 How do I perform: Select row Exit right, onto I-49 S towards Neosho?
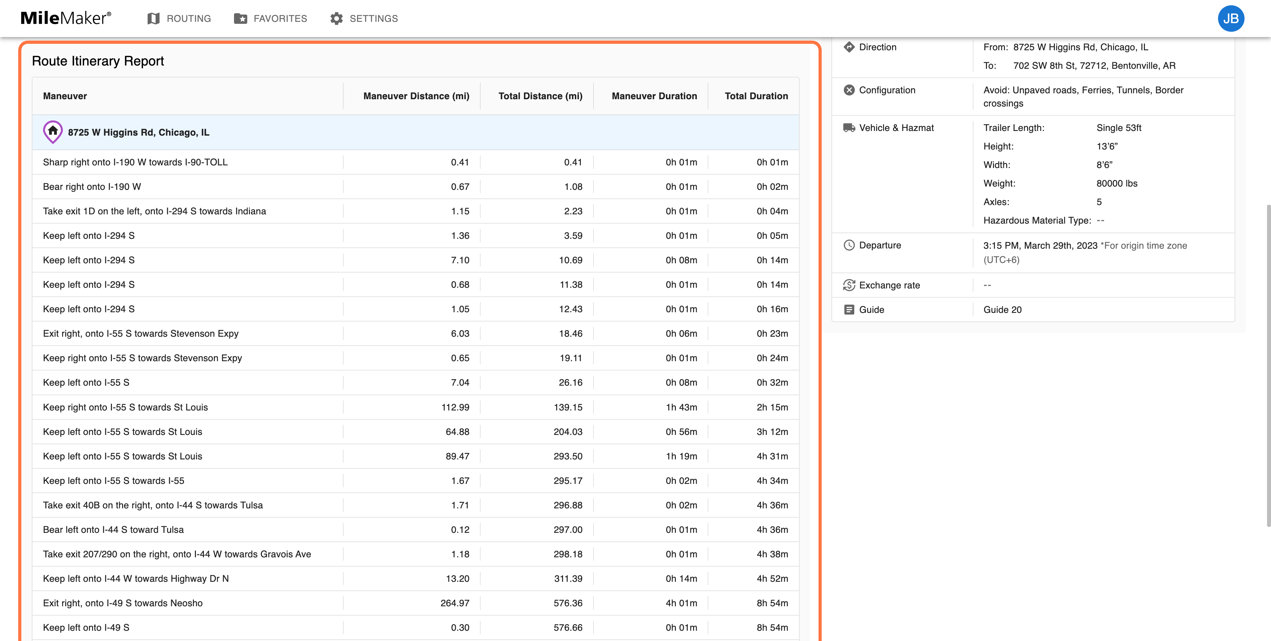(415, 603)
